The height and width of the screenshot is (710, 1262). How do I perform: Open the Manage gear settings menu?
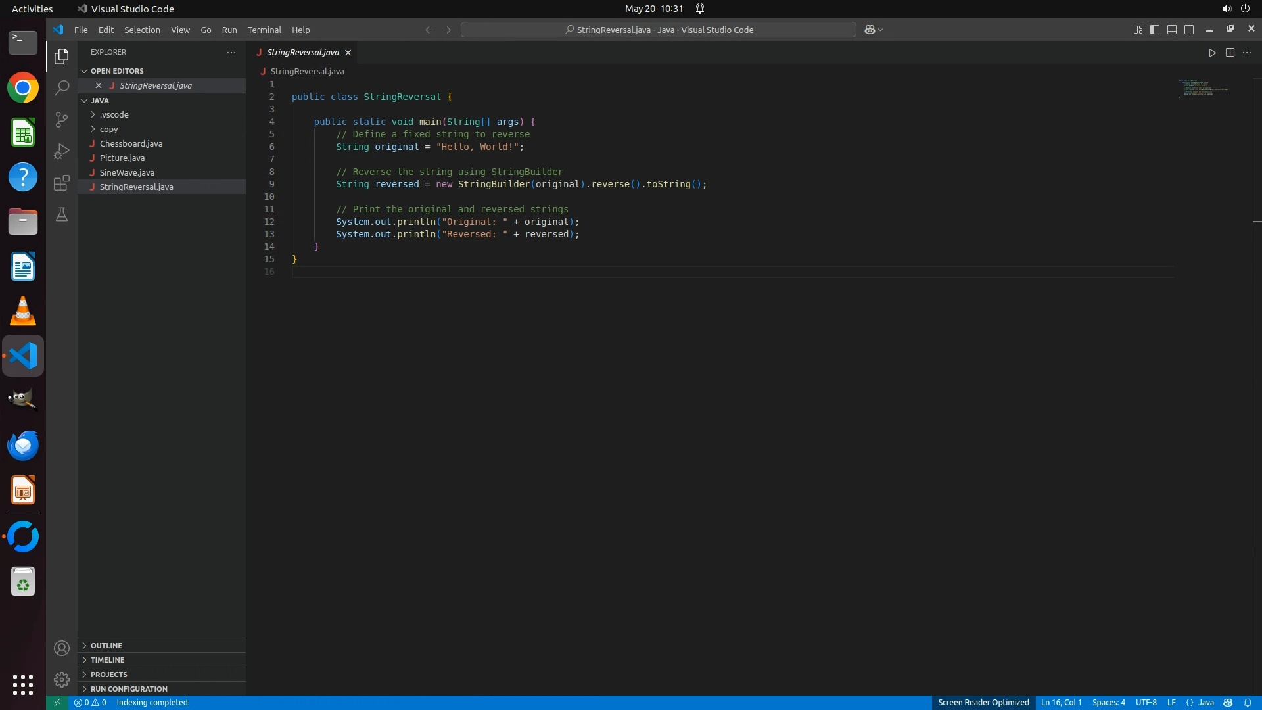[x=62, y=679]
